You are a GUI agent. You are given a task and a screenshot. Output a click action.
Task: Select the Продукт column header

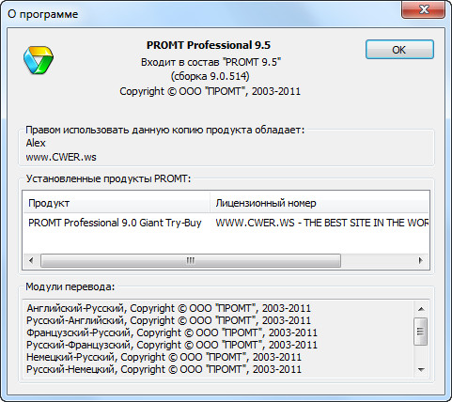pyautogui.click(x=117, y=203)
